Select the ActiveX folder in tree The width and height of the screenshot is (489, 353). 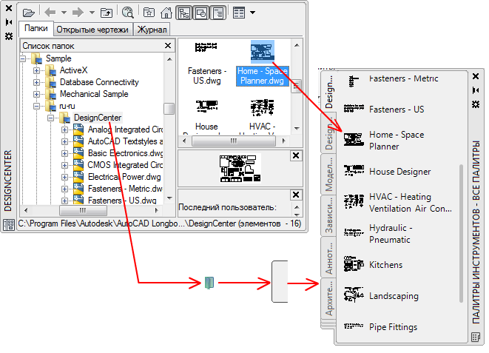73,70
